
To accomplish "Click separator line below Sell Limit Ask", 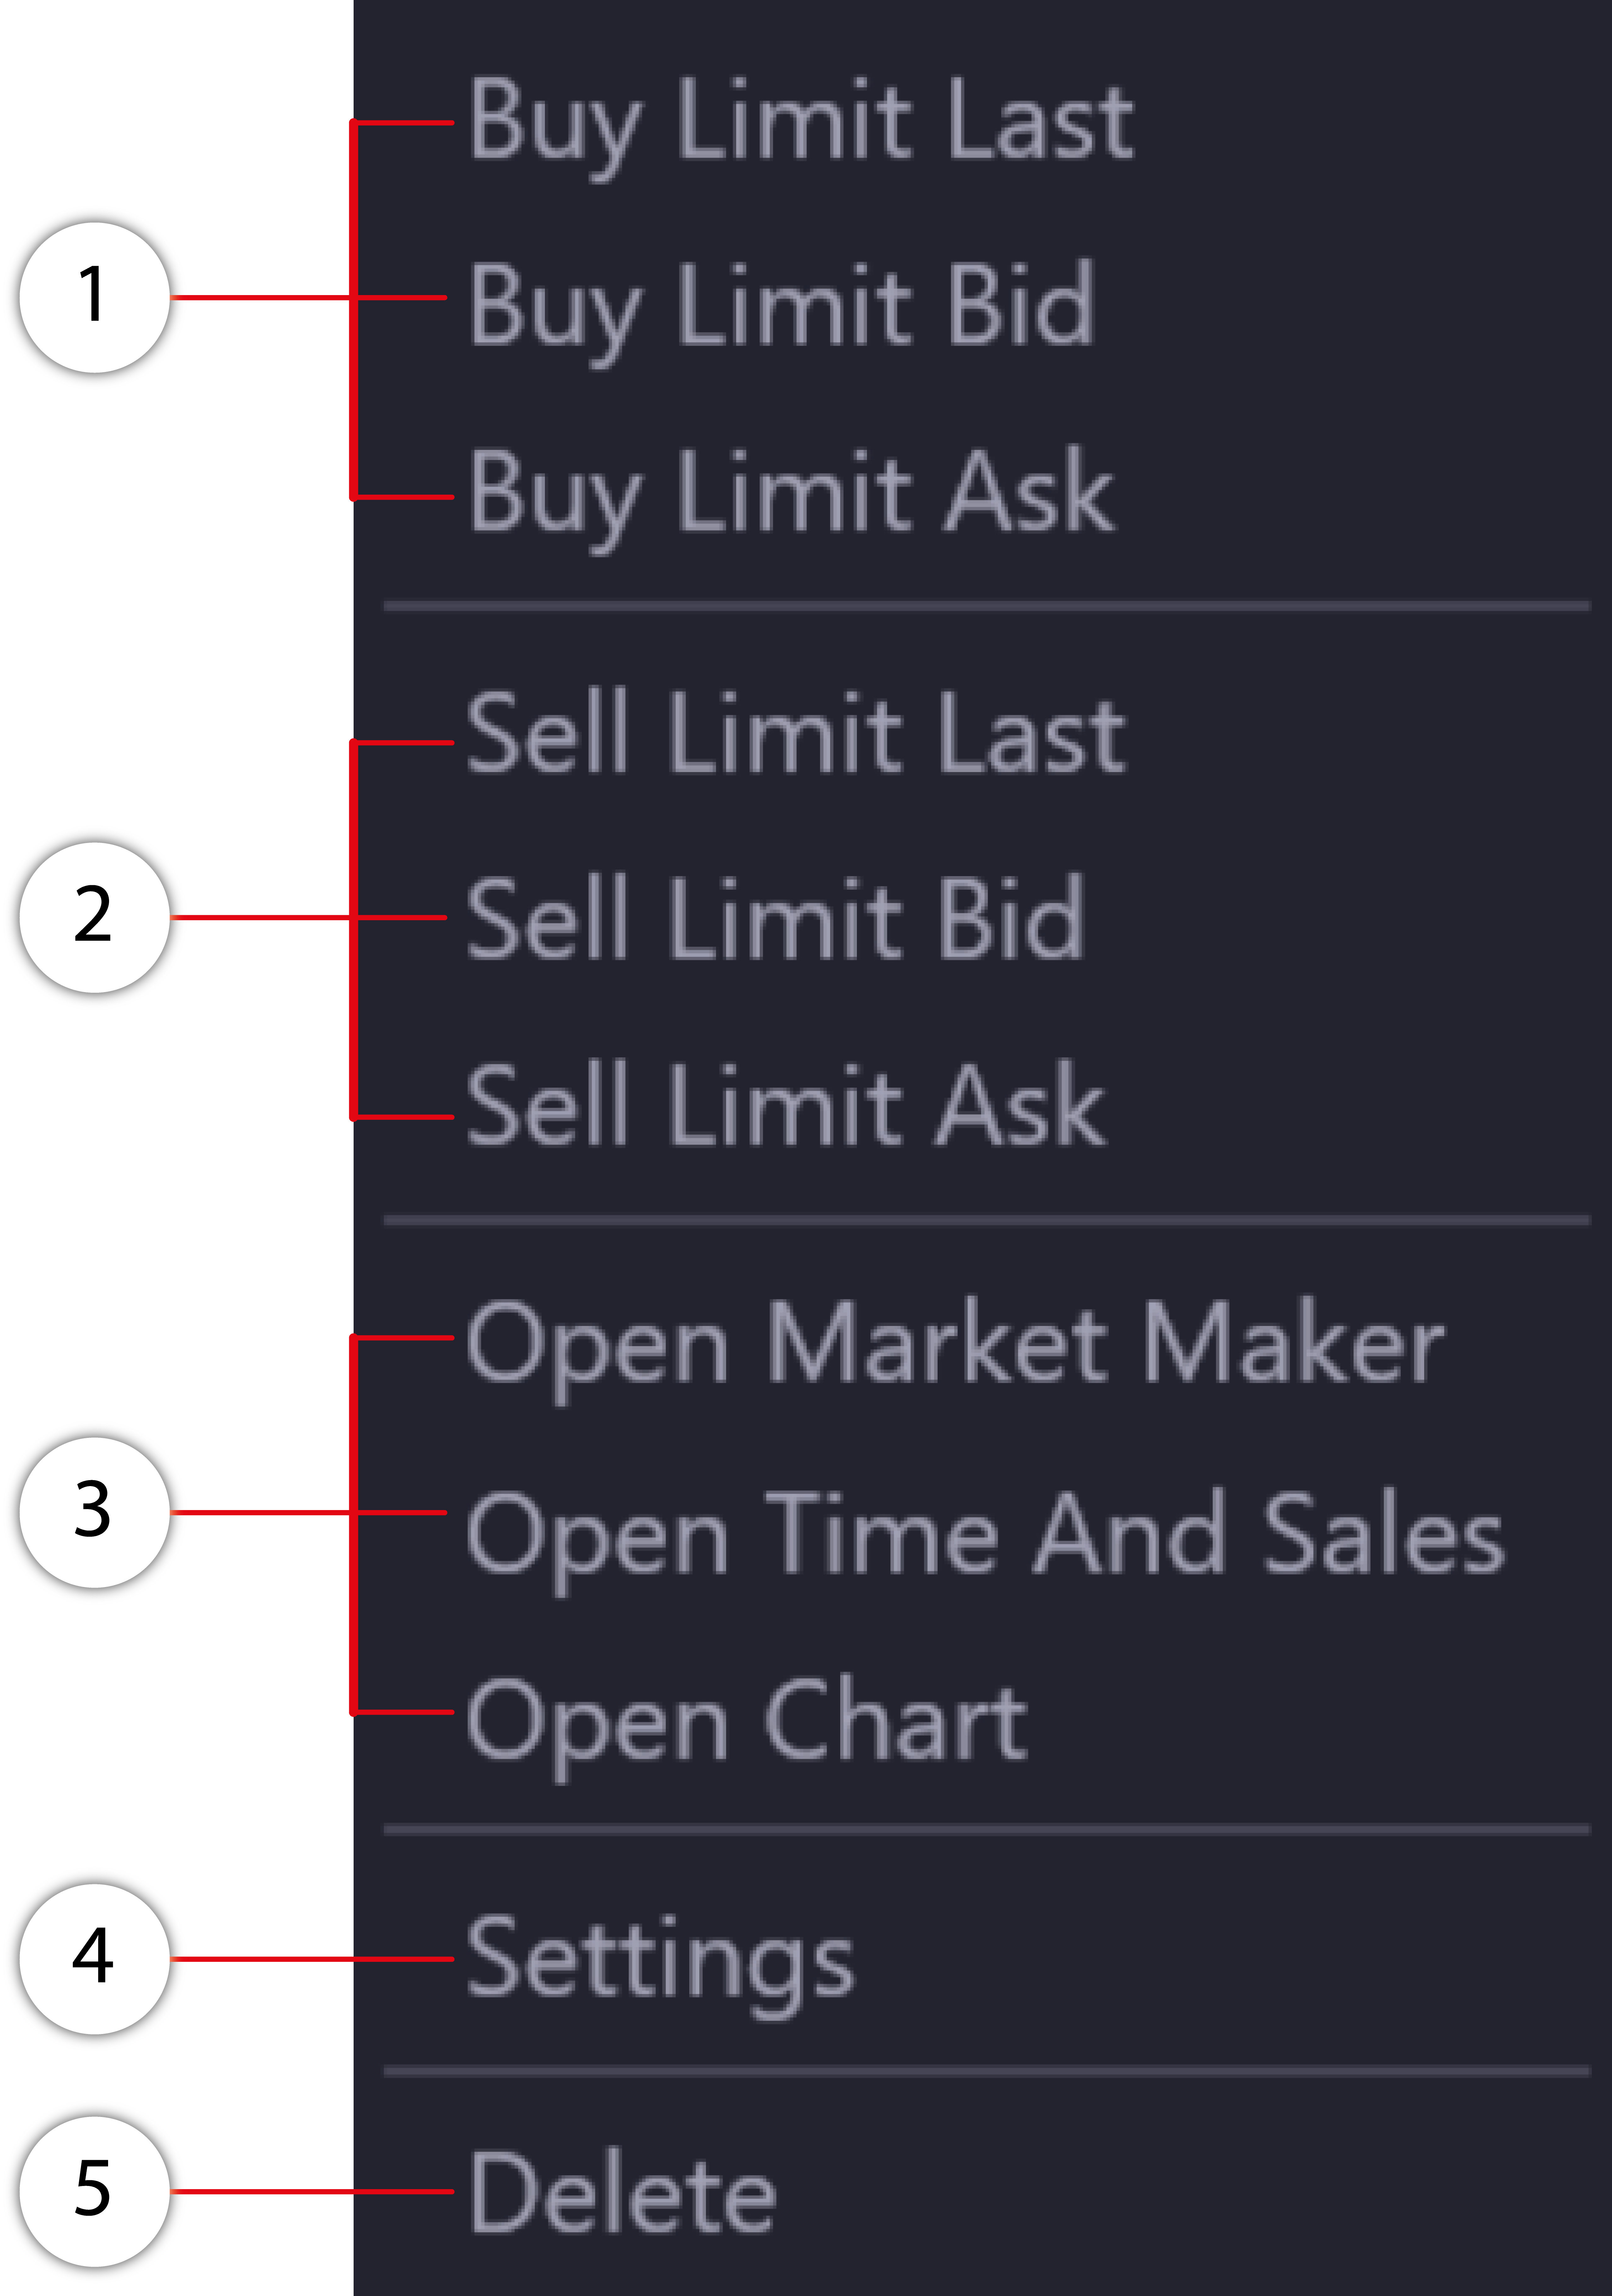I will (986, 1220).
